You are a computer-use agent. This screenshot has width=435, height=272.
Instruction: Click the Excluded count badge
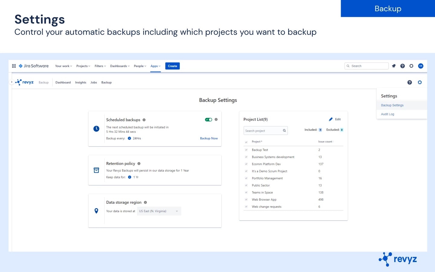point(342,130)
